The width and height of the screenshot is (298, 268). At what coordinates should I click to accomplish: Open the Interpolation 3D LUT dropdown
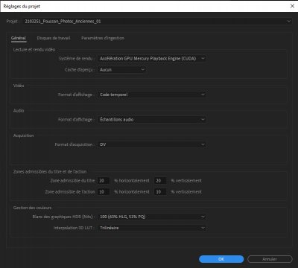click(151, 228)
